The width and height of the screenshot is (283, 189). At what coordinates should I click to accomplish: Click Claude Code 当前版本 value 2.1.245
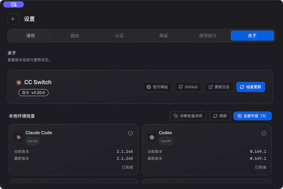click(x=125, y=152)
